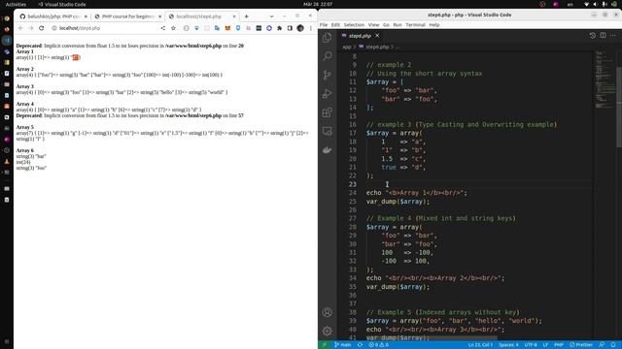Open the feedback icon in status bar
This screenshot has height=349, width=622.
click(x=602, y=345)
